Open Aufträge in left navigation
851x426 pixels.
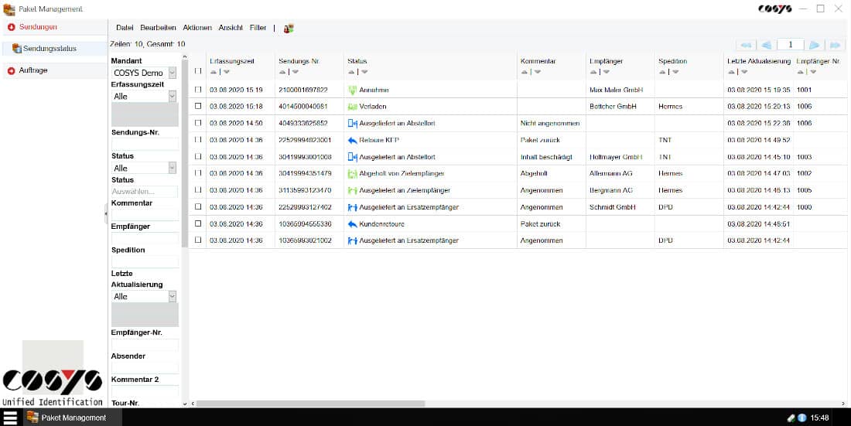click(x=33, y=70)
